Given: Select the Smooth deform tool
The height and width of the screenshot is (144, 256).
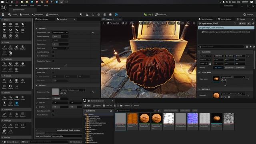Looking at the screenshot, I should click(16, 98).
